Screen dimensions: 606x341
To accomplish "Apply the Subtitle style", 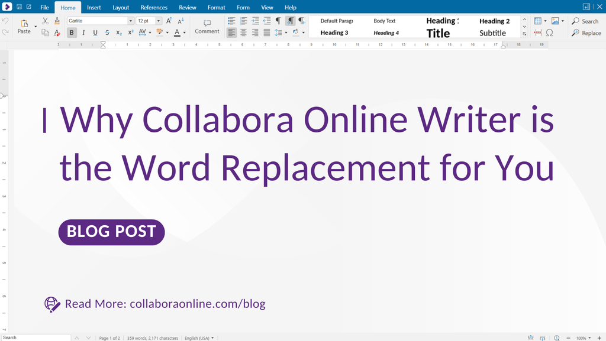I will [x=492, y=33].
